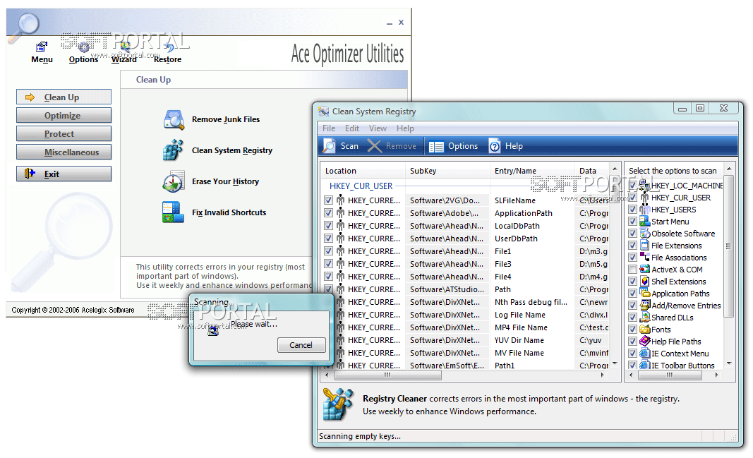Viewport: 753px width, 458px height.
Task: Minimize the Ace Optimizer Utilities window
Action: 389,23
